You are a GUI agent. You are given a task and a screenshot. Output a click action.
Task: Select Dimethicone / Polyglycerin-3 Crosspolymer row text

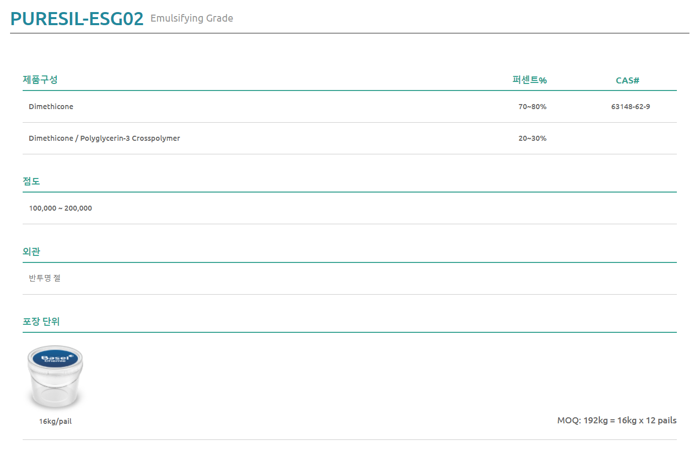pyautogui.click(x=104, y=138)
